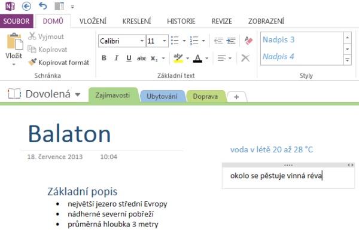Viewport: 359px width, 251px height.
Task: Activate Kopírovat formát format painter
Action: click(59, 62)
